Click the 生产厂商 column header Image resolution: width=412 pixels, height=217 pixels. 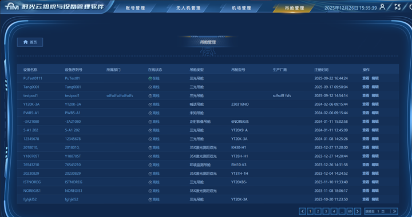(280, 70)
